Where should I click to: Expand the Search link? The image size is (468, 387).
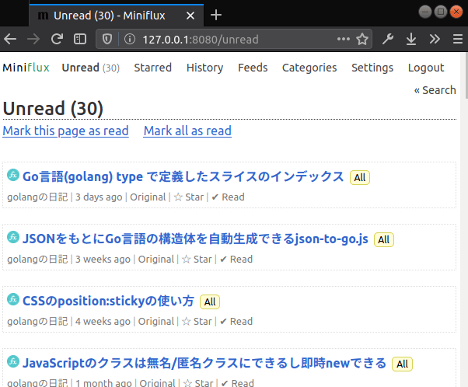[x=435, y=90]
